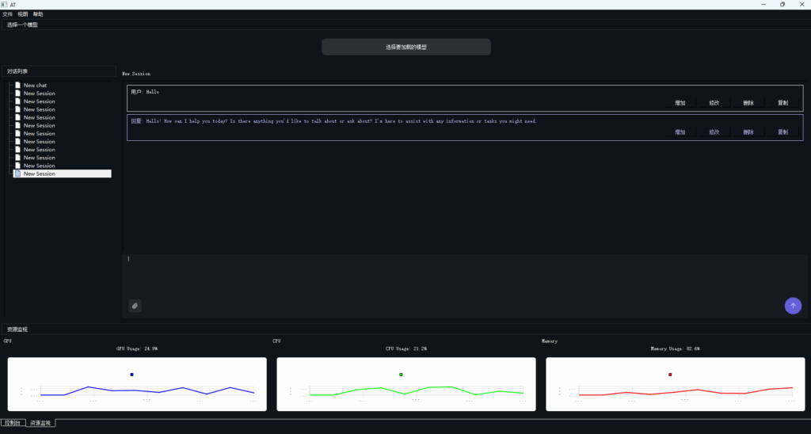Open the 帮助 menu
Viewport: 811px width, 434px height.
tap(38, 14)
